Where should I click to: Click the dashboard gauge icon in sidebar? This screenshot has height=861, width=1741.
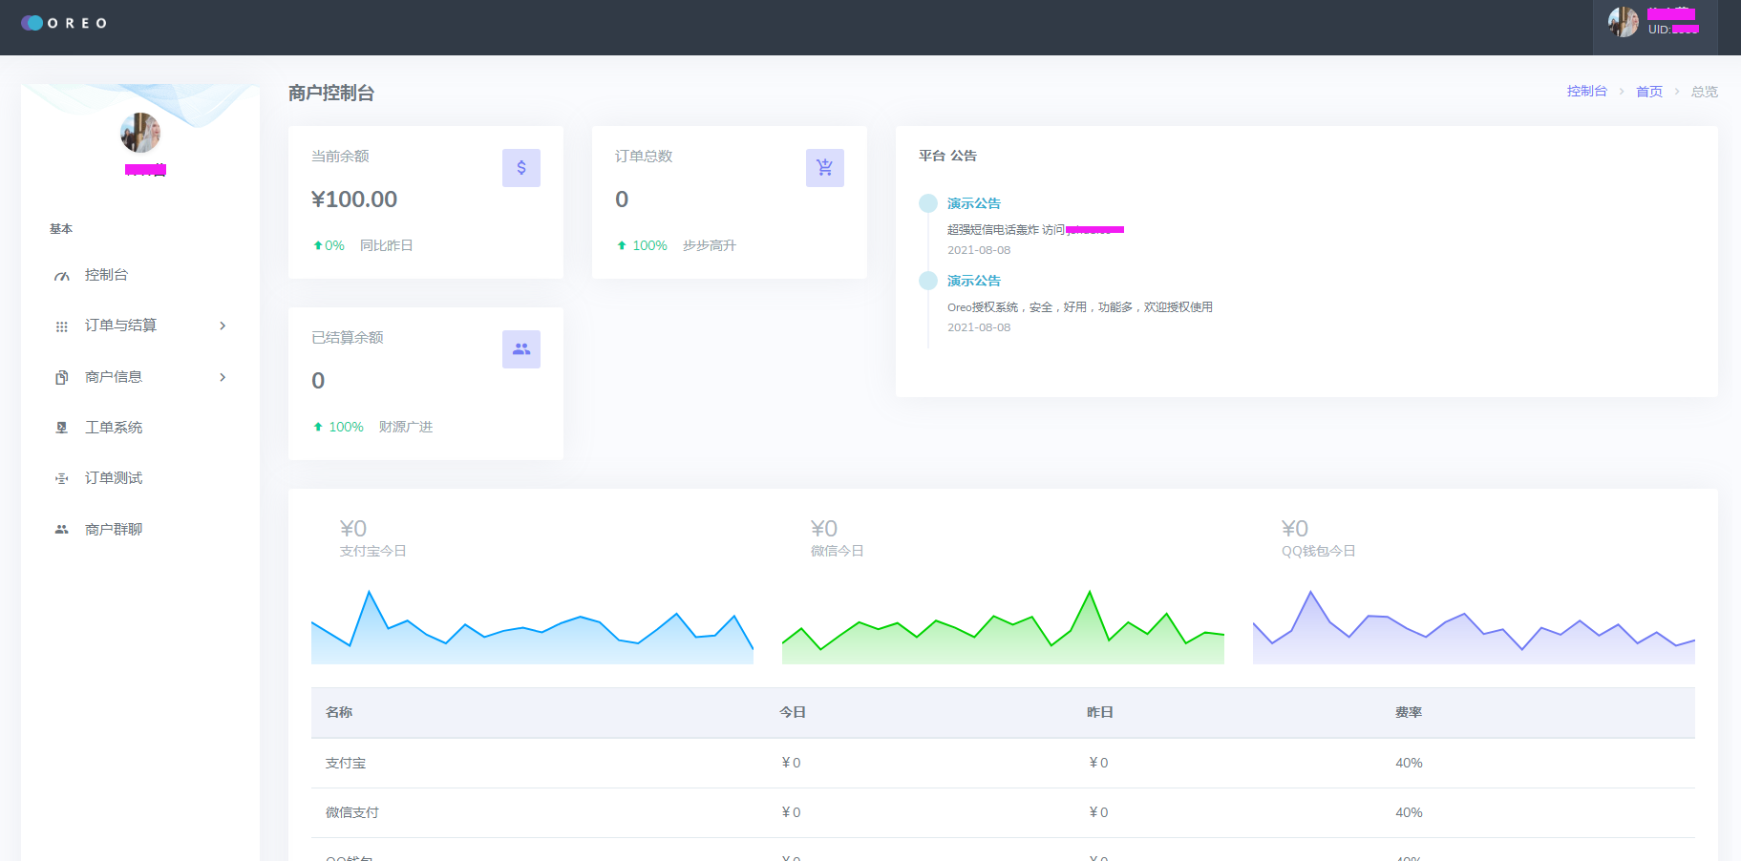[62, 276]
